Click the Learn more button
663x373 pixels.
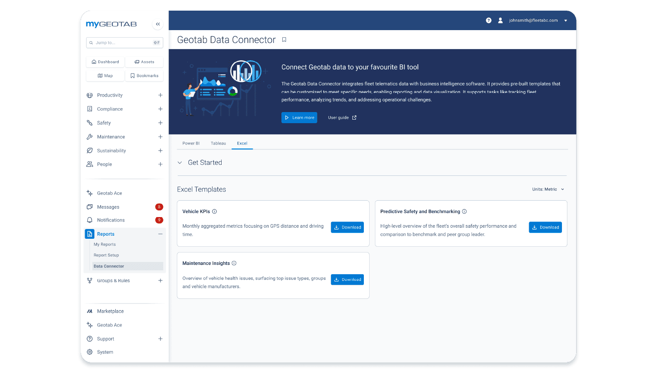[x=299, y=118]
